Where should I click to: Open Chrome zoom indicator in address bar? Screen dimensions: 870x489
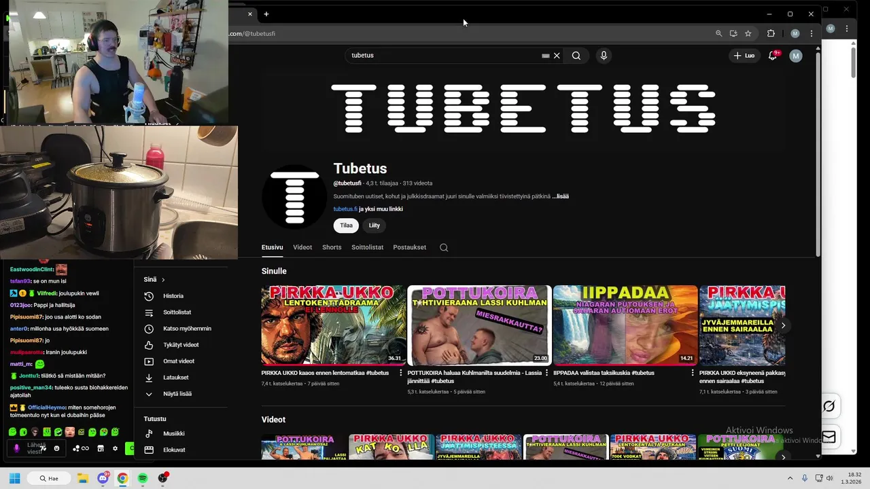click(x=718, y=33)
